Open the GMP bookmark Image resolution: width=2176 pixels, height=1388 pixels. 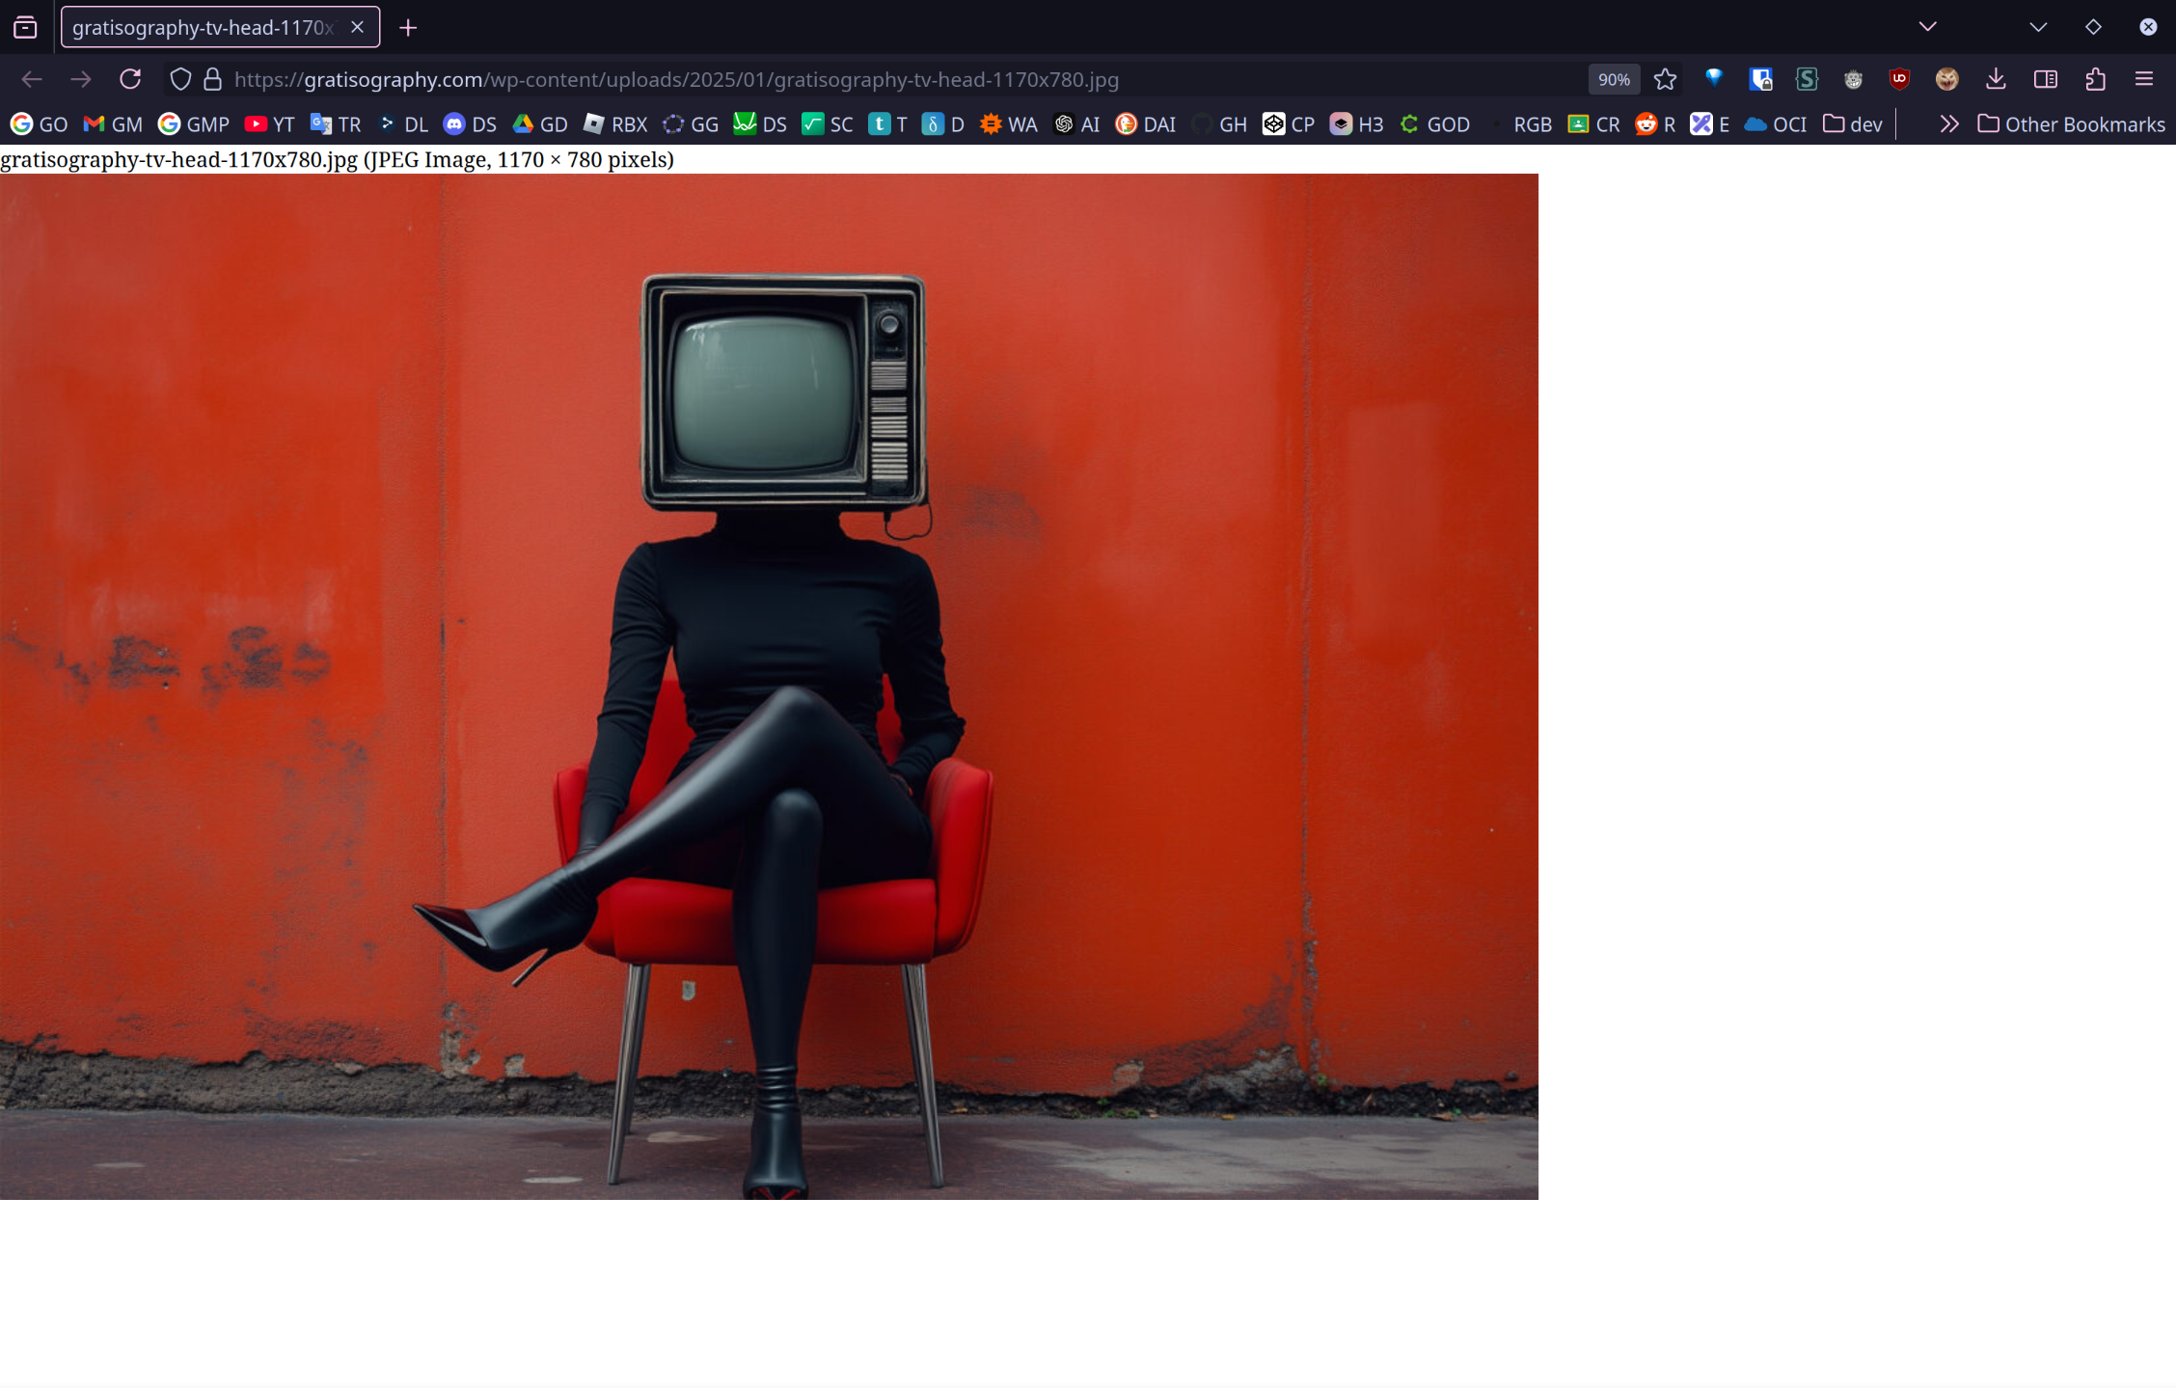(194, 124)
